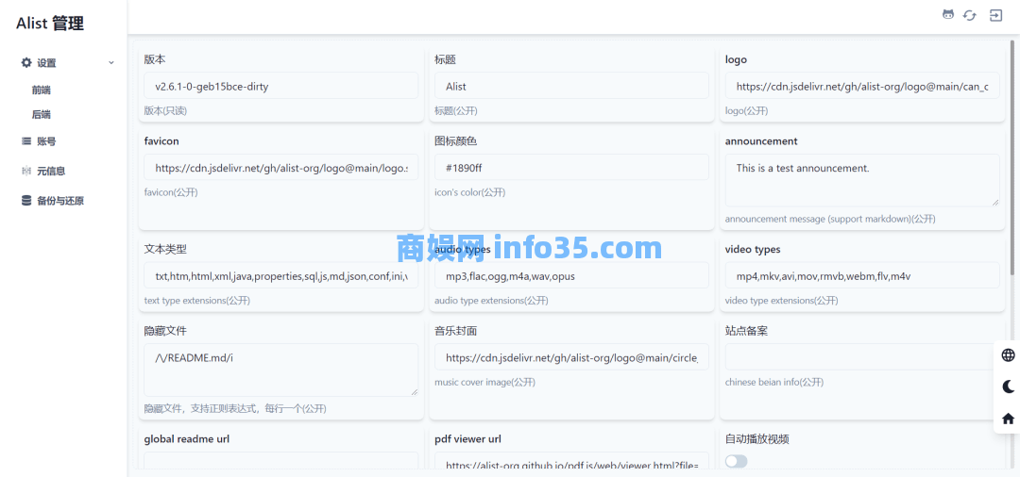Click the list icon beside 账号

pyautogui.click(x=26, y=140)
